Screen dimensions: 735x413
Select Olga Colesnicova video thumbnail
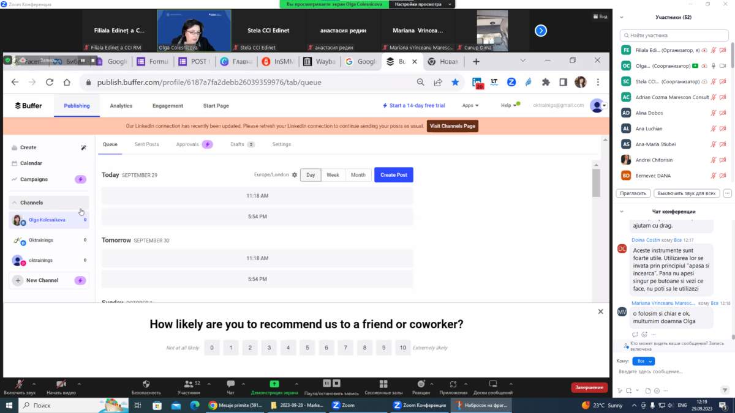pyautogui.click(x=194, y=30)
